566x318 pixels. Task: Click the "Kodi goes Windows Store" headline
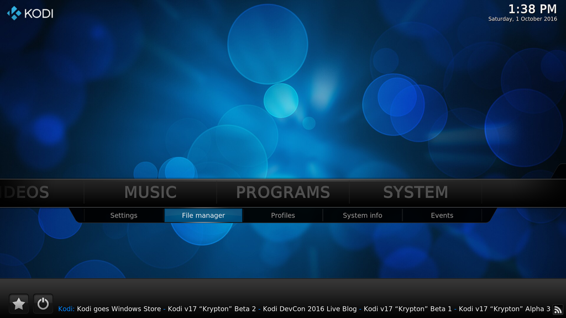click(119, 309)
